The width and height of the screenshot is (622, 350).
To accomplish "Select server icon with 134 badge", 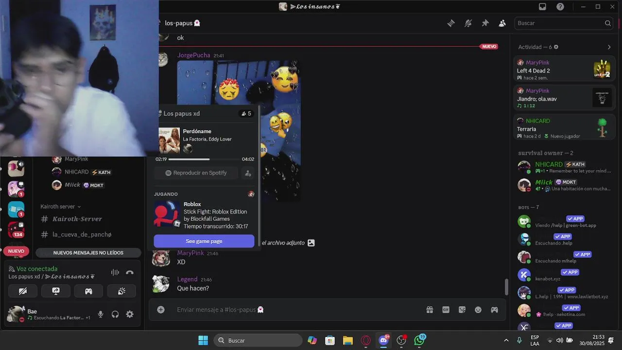I will pos(16,229).
